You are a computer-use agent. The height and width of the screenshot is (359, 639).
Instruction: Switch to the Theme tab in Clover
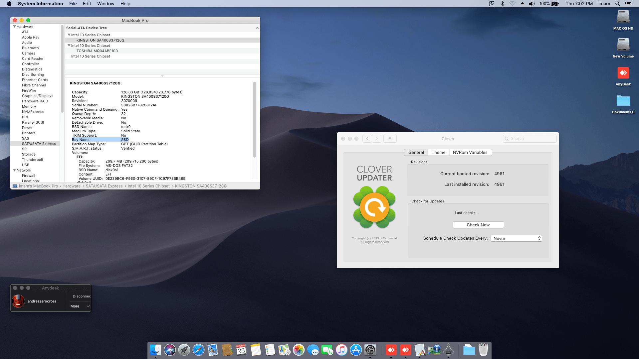click(x=438, y=152)
